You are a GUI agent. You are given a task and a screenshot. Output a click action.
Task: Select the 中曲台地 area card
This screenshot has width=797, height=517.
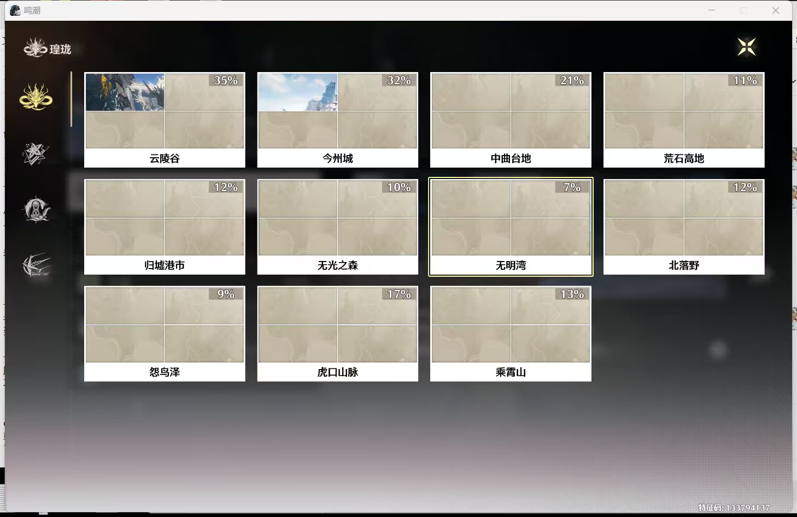511,120
